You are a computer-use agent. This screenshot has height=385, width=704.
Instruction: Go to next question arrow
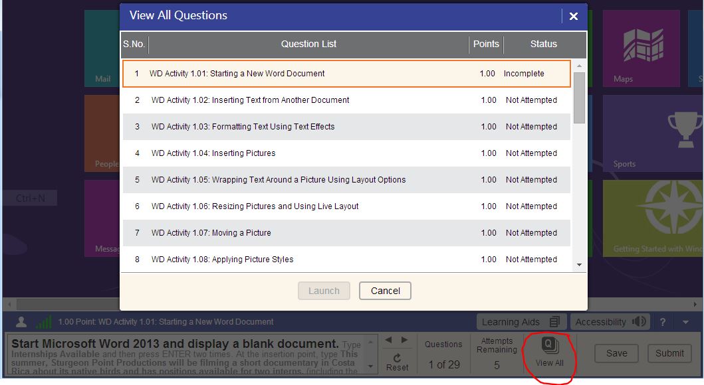[x=404, y=341]
